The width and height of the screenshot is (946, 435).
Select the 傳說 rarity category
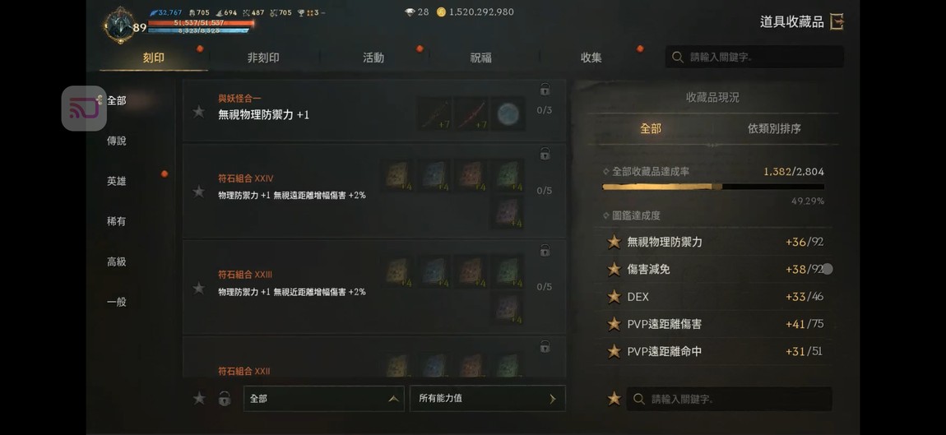[117, 141]
